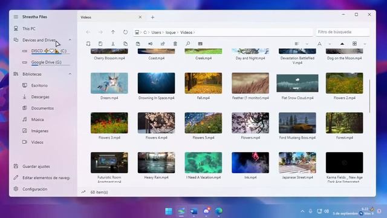Select This PC in sidebar
This screenshot has height=218, width=387.
[x=29, y=28]
